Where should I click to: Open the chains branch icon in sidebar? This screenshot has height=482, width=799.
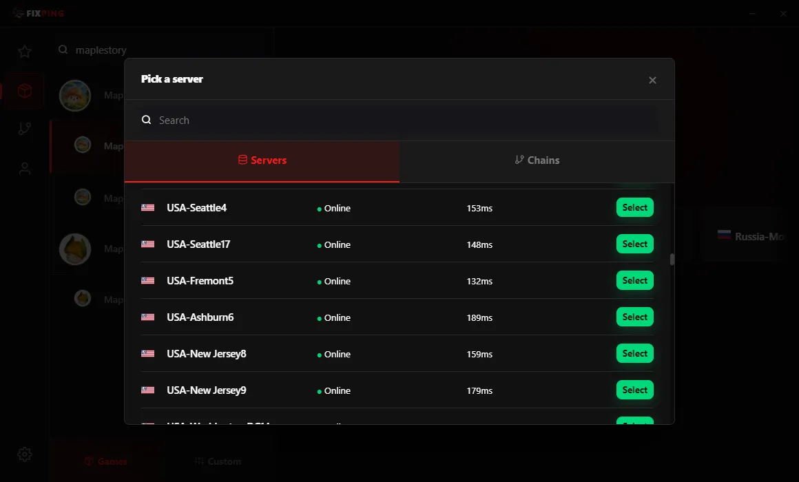click(25, 129)
